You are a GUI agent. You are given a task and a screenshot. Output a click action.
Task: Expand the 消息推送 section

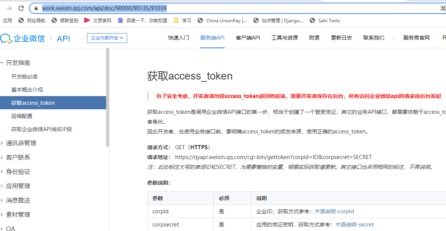[x=15, y=200]
